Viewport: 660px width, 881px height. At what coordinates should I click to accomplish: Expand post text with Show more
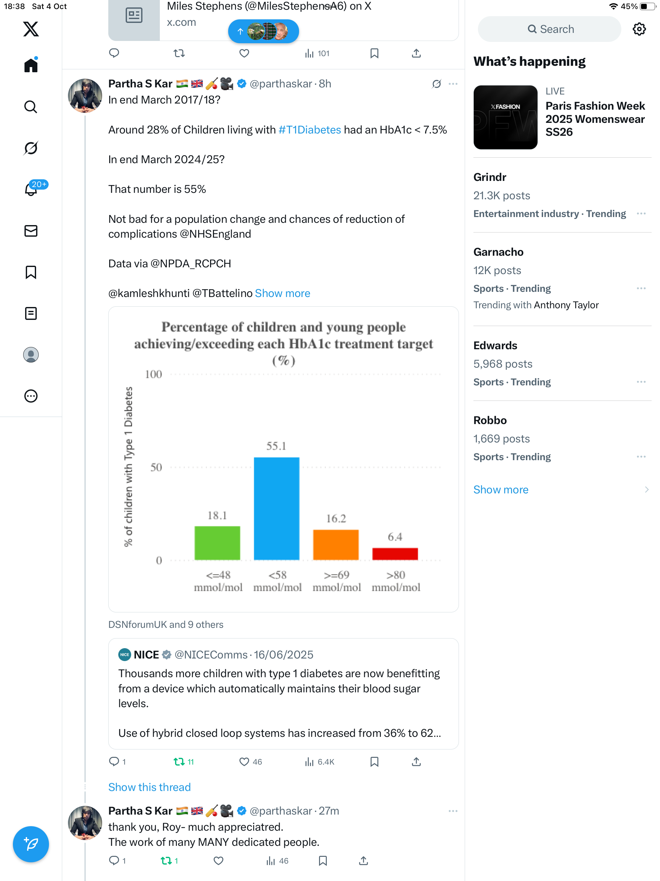pyautogui.click(x=282, y=293)
